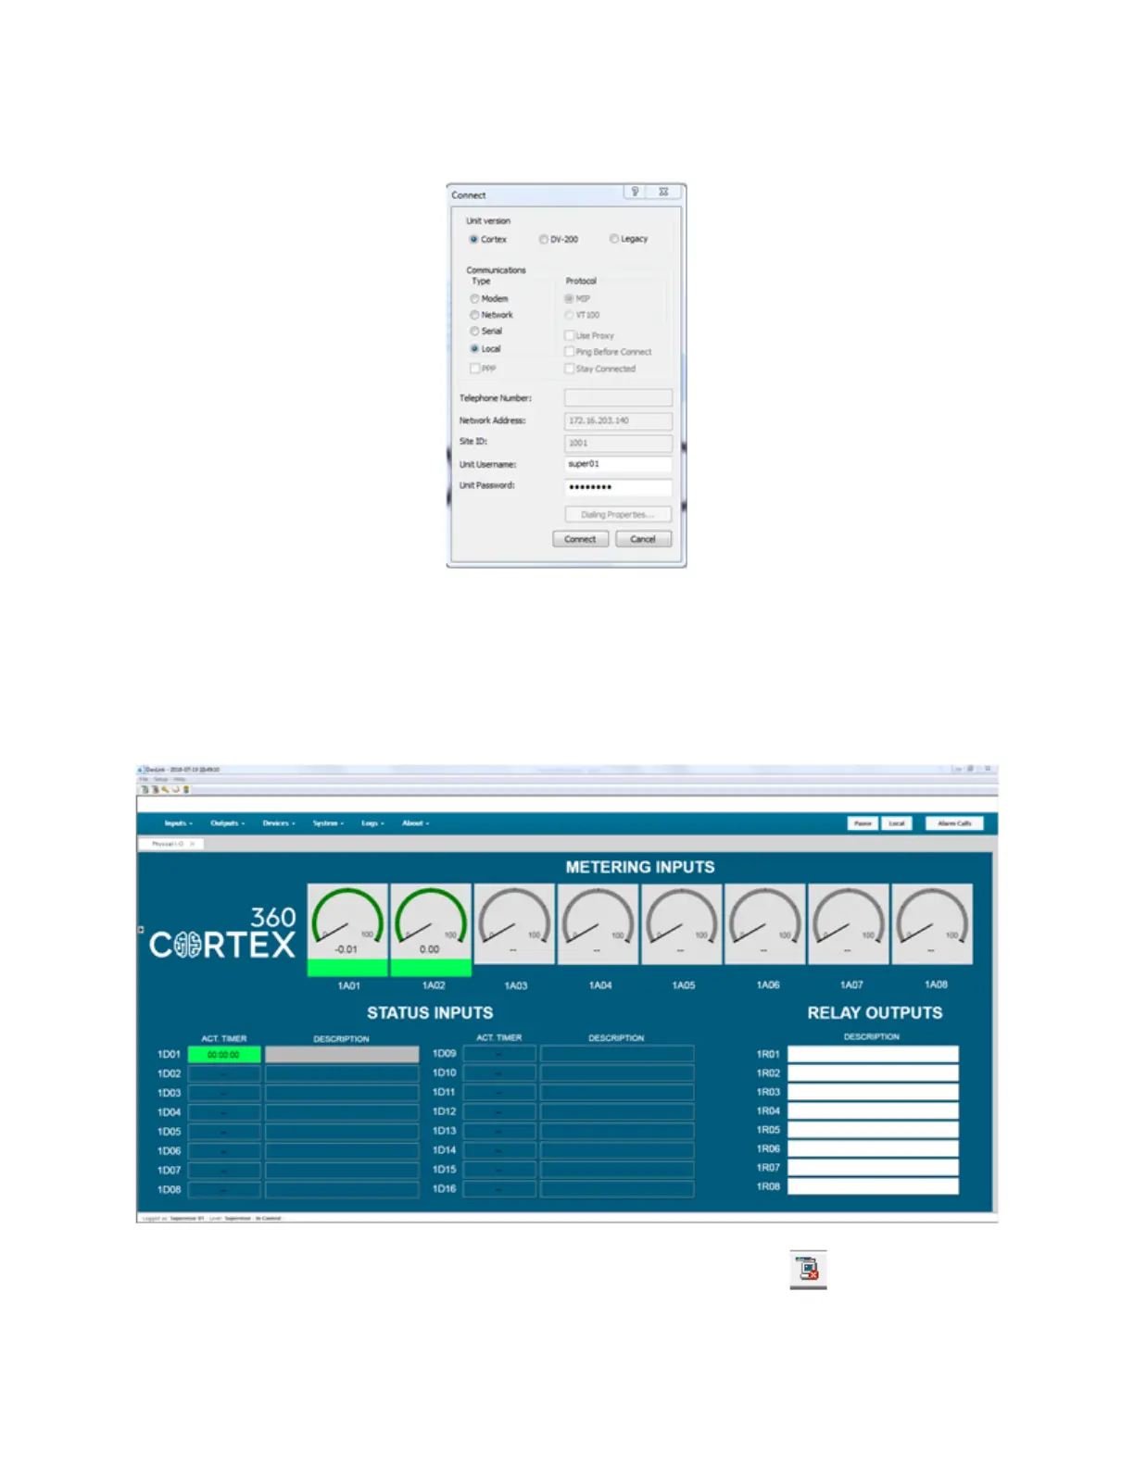Click the 1D01 gray description field

pyautogui.click(x=342, y=1055)
